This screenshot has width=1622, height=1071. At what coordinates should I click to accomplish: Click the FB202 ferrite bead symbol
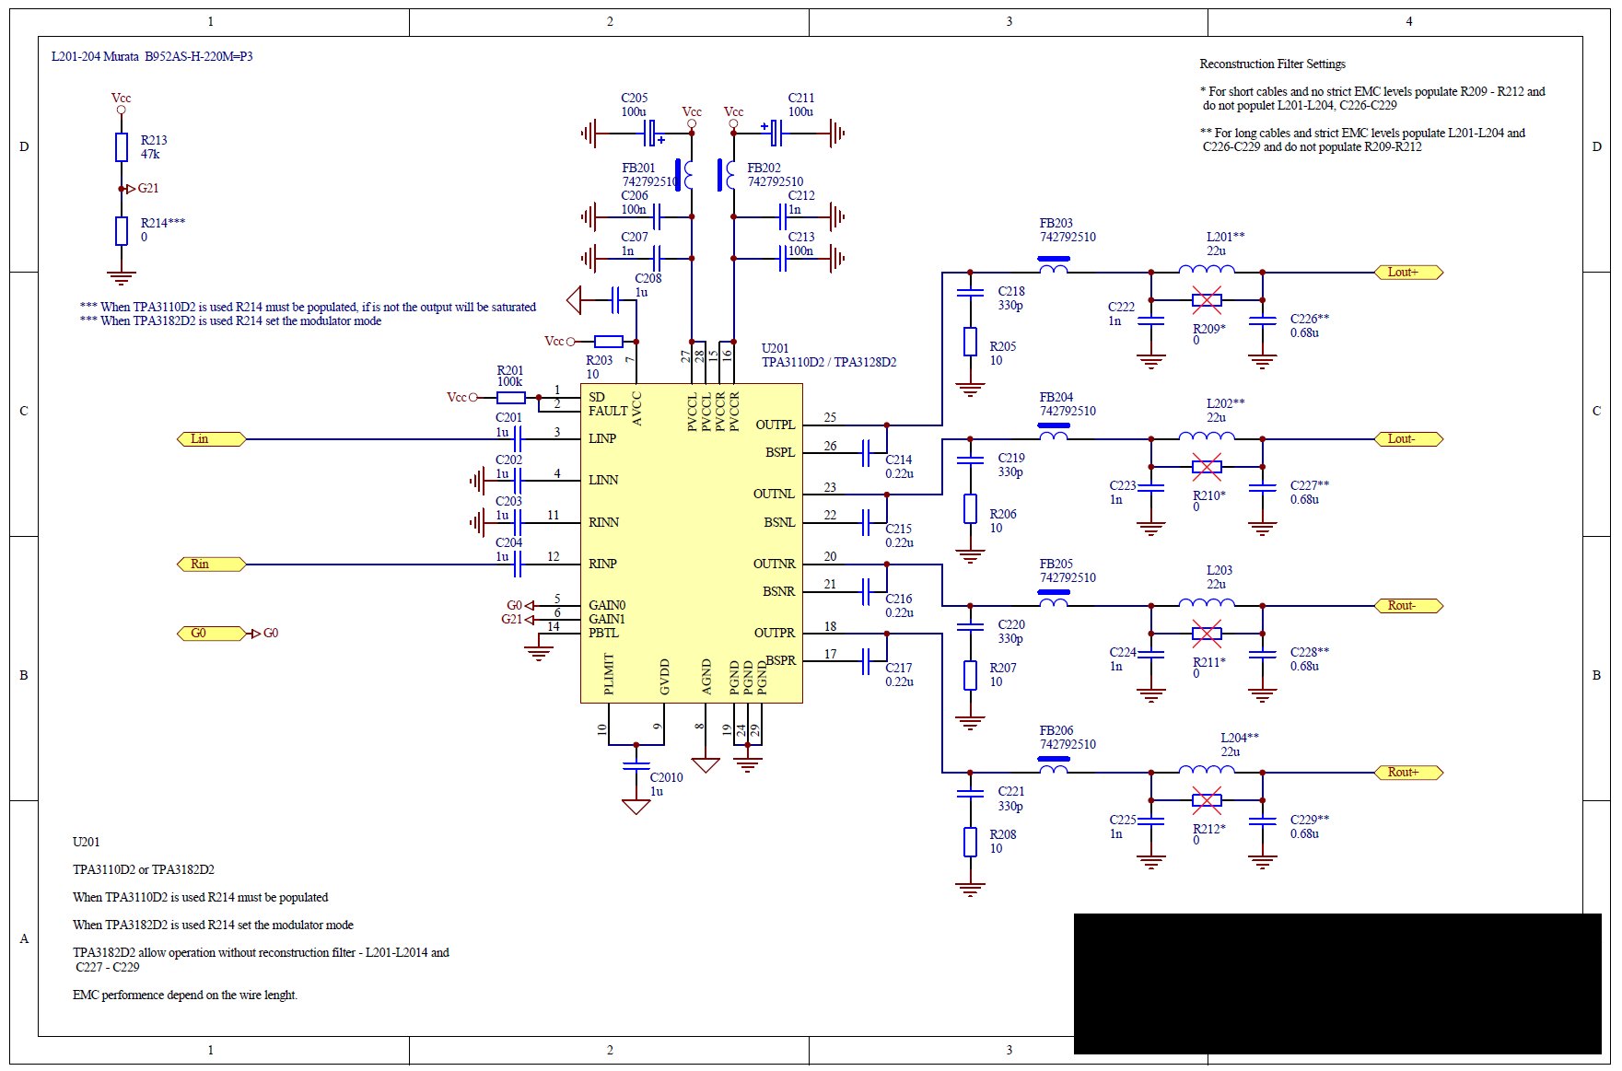[727, 175]
